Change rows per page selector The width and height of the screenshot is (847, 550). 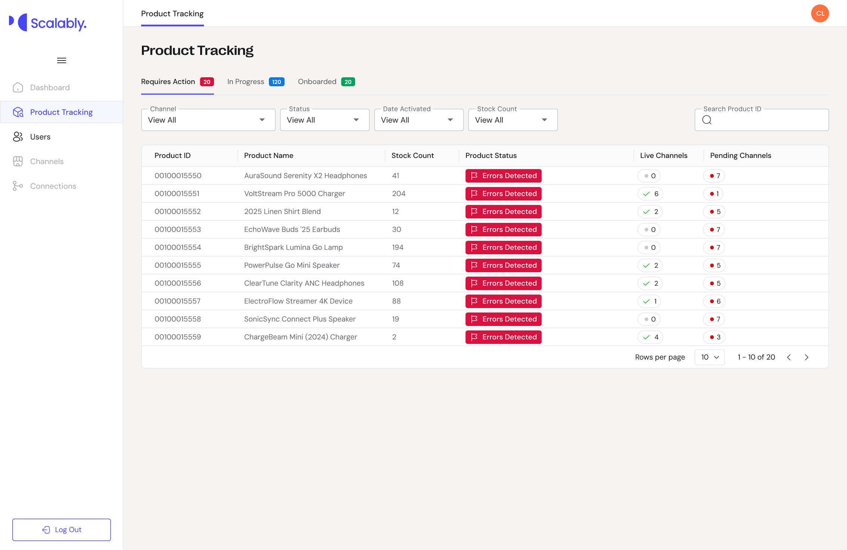pos(709,357)
